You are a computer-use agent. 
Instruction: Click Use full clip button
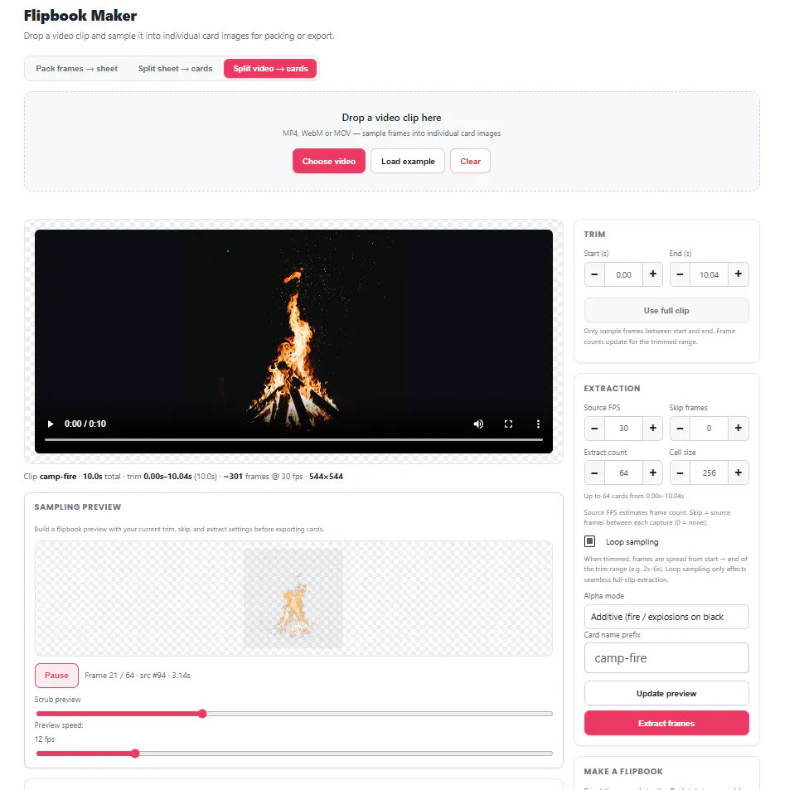click(x=666, y=311)
